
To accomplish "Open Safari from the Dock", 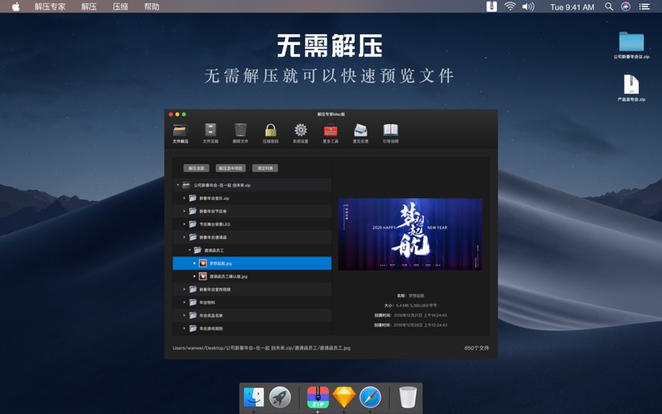I will 370,397.
